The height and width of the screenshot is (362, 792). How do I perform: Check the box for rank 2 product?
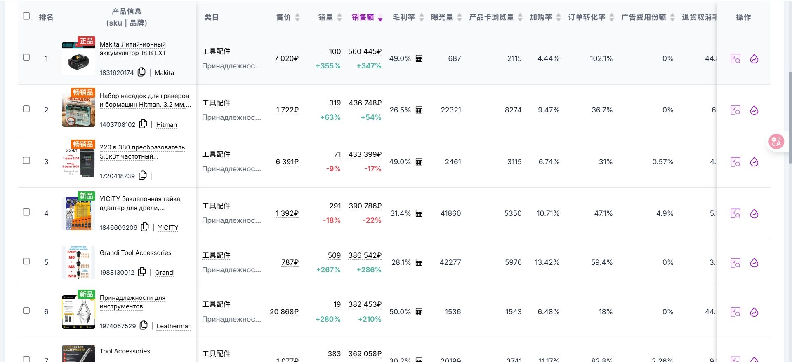pyautogui.click(x=26, y=109)
